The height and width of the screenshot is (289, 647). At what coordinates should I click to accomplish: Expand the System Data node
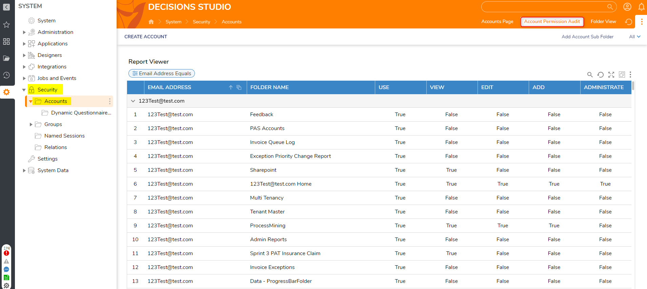[24, 170]
